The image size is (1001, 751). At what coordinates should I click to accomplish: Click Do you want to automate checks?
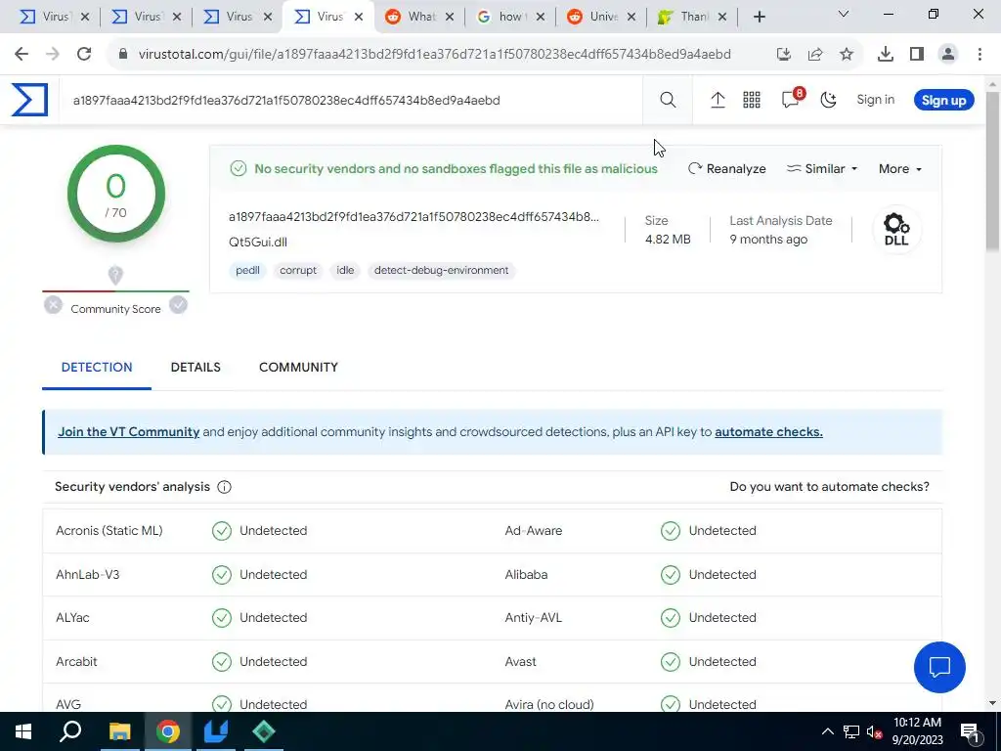829,487
